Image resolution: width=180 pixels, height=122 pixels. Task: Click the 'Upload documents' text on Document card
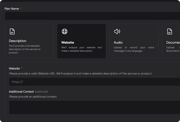pos(173,49)
